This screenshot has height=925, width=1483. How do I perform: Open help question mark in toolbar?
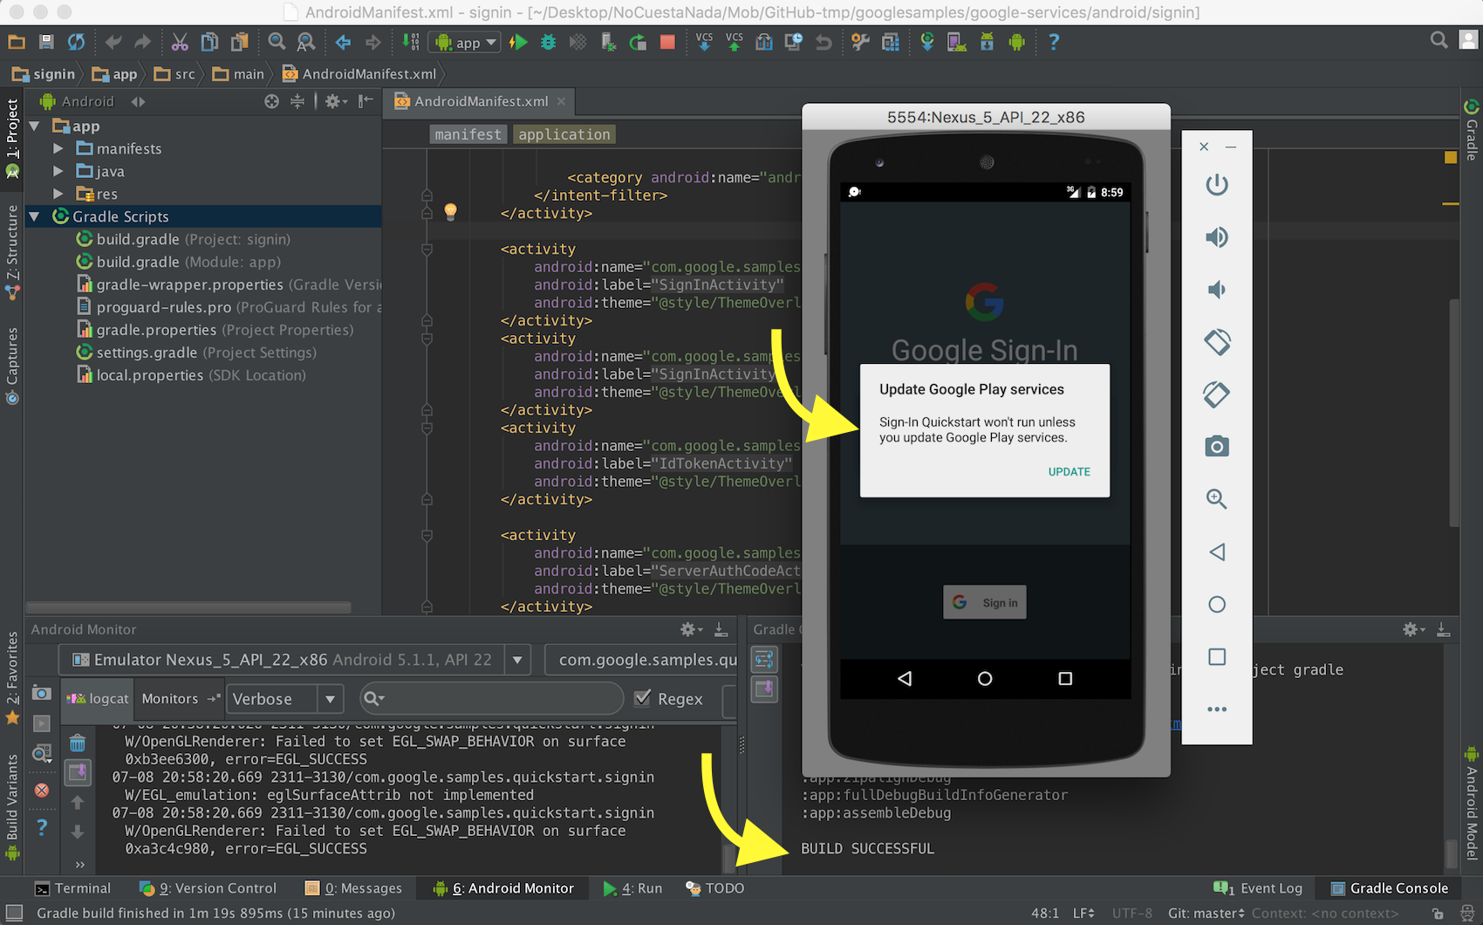[x=1054, y=42]
